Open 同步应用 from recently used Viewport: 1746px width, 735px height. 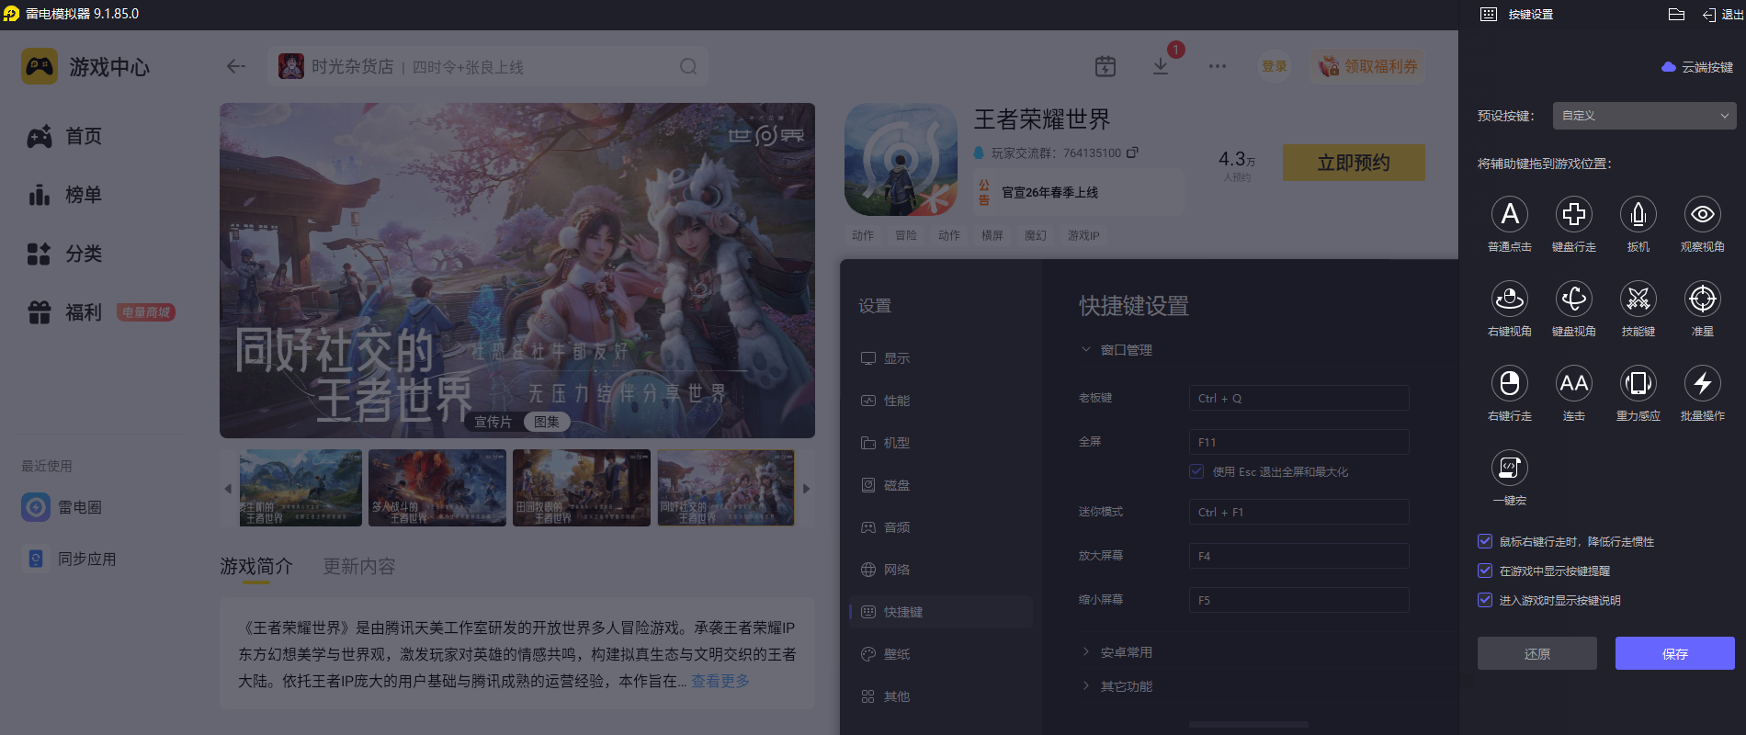70,559
